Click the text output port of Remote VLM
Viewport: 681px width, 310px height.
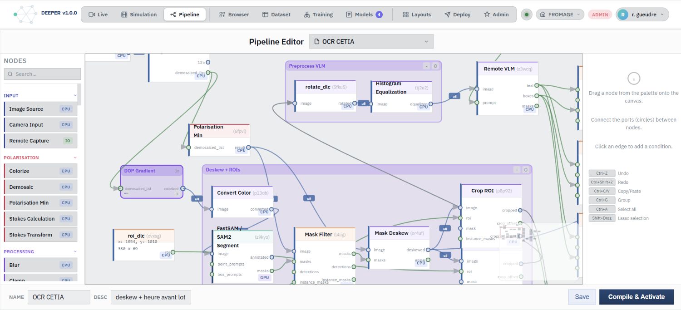coord(537,85)
